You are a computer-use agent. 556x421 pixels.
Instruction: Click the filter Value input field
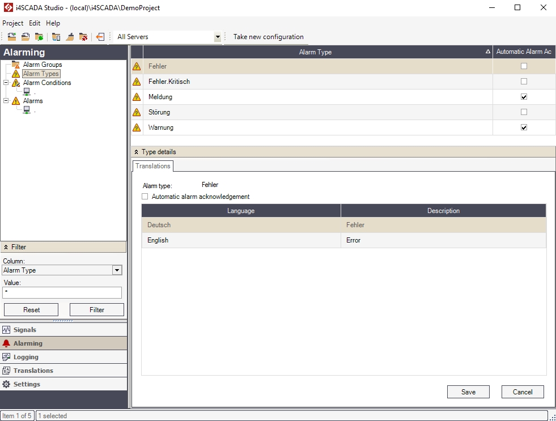62,292
